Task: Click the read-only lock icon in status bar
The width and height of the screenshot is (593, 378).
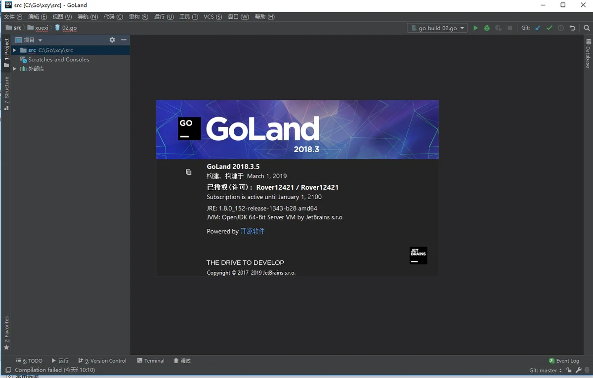Action: (x=569, y=370)
